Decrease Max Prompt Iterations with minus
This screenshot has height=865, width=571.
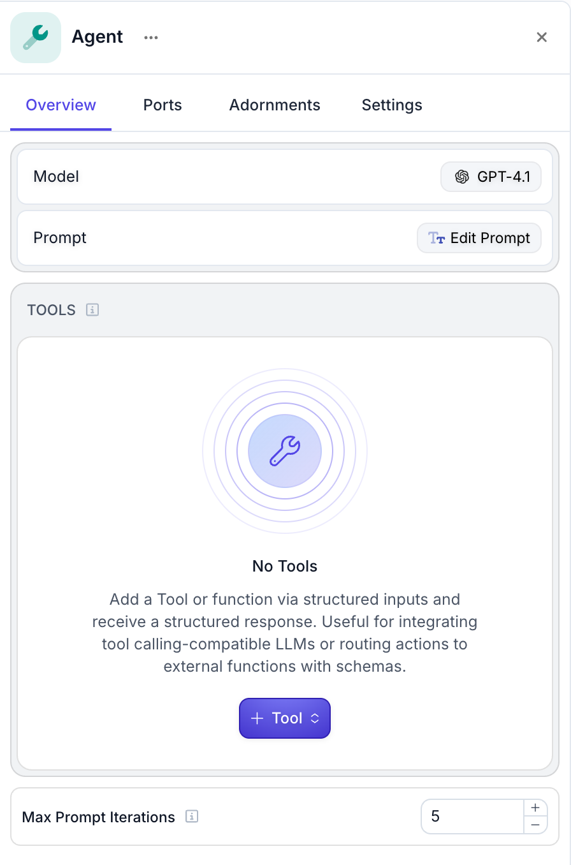[535, 825]
